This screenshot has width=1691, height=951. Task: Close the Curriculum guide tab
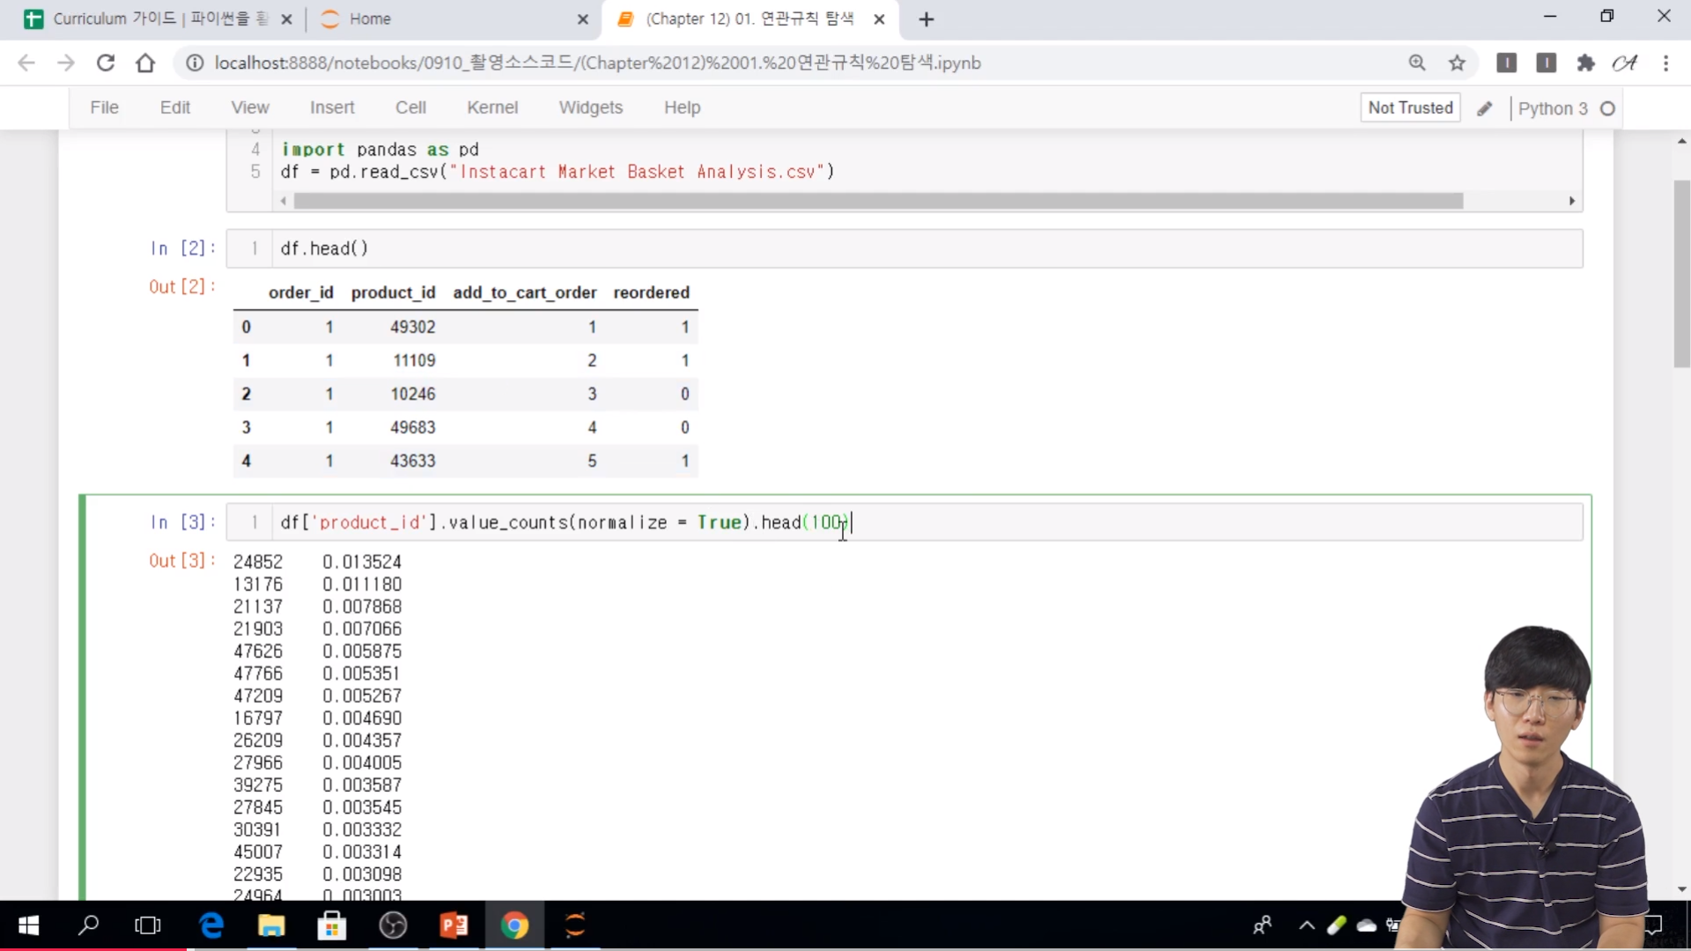click(x=286, y=18)
